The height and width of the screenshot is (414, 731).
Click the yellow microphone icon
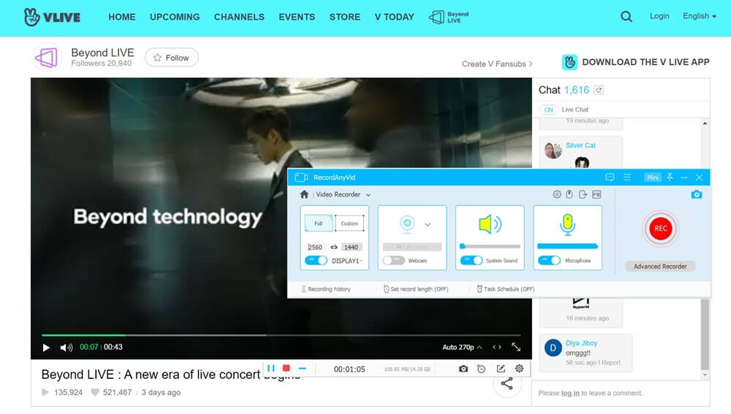click(567, 224)
